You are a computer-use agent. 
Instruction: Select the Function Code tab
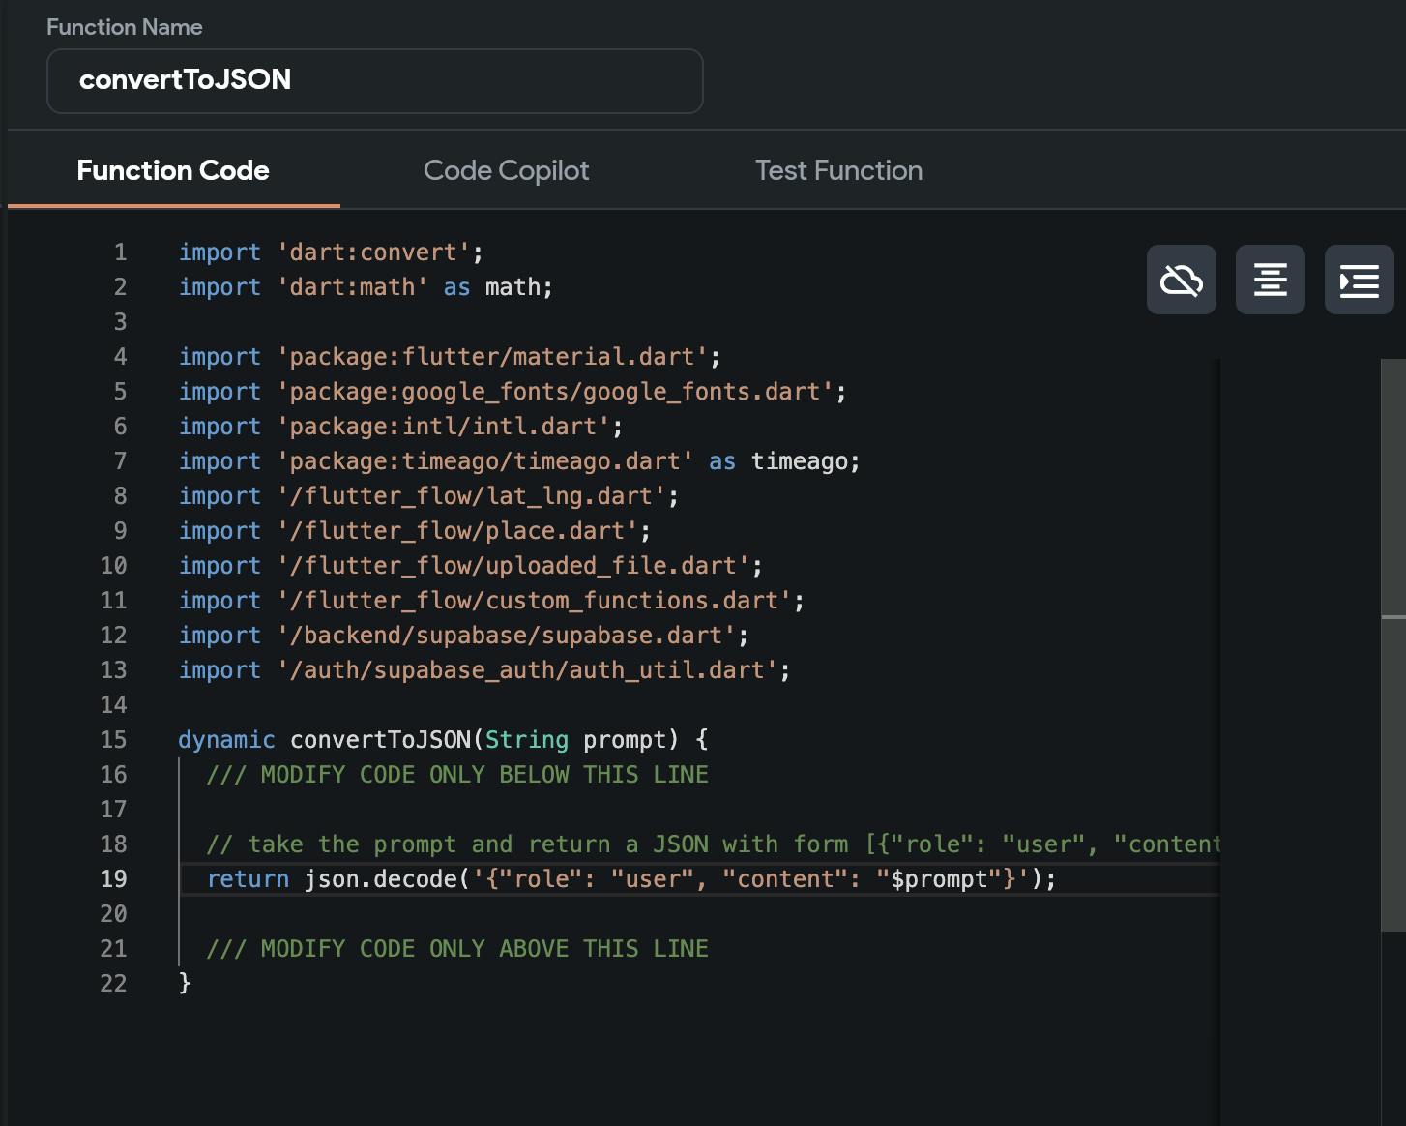tap(173, 170)
